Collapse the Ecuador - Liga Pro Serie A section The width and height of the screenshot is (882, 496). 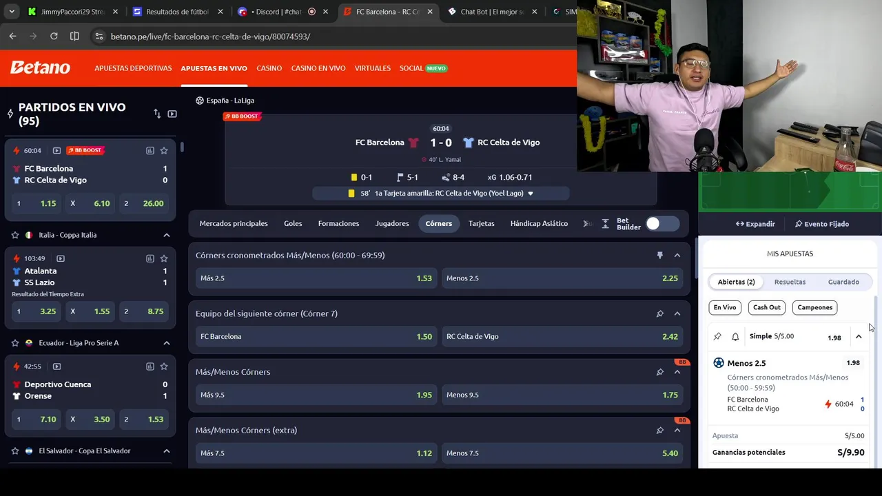point(166,343)
